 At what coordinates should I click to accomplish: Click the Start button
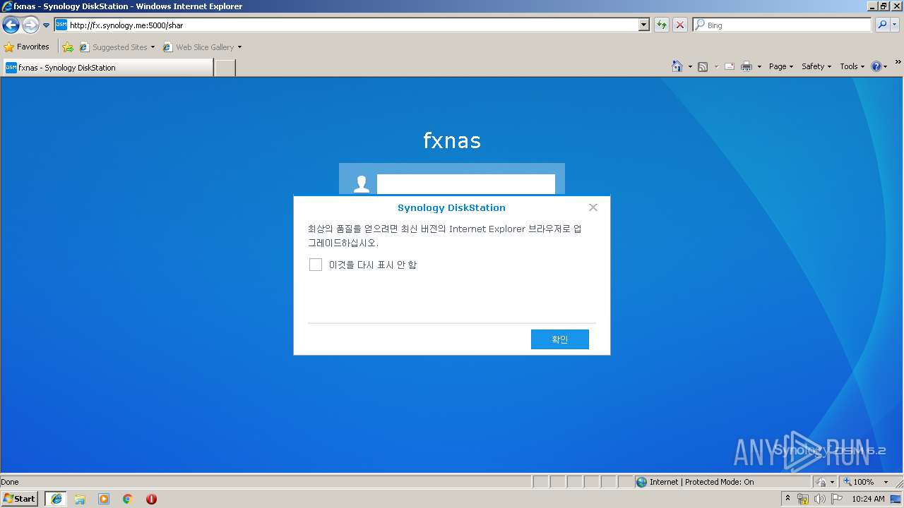(x=20, y=499)
